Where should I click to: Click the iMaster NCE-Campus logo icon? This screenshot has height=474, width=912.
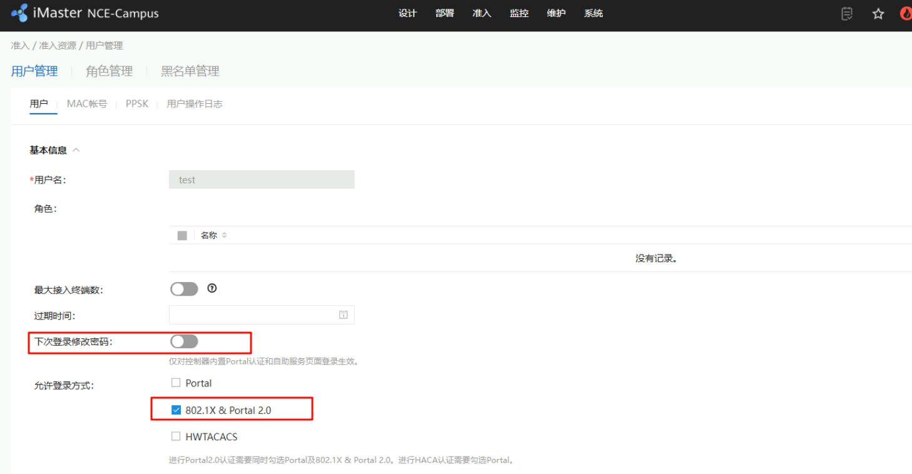[x=19, y=13]
